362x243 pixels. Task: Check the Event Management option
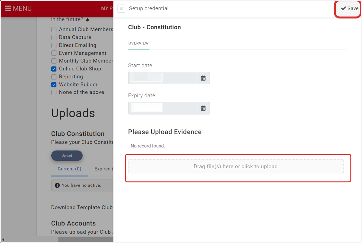coord(54,53)
